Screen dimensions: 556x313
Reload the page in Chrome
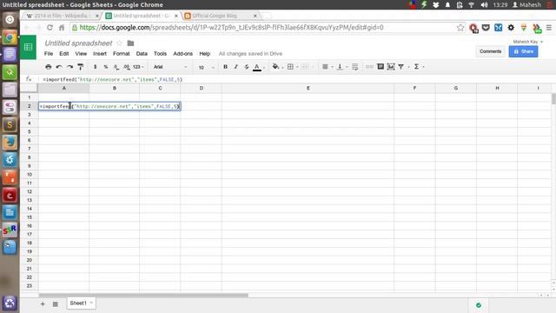pos(50,28)
